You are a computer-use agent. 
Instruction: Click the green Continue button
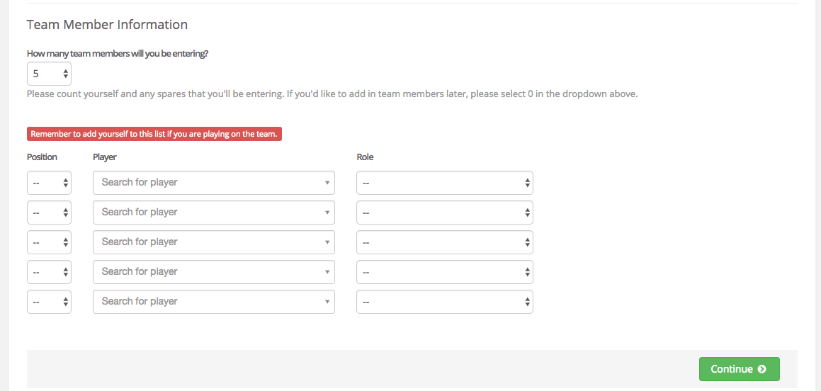pos(740,369)
